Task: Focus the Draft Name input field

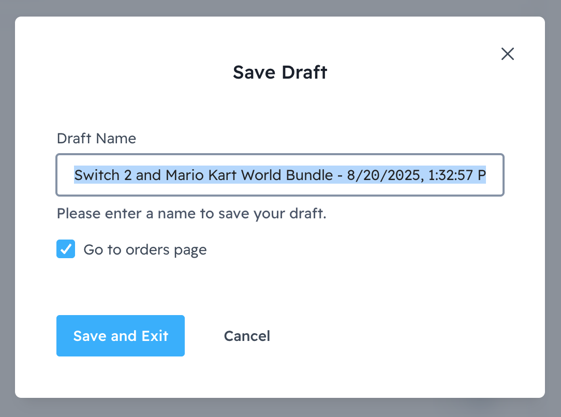Action: tap(279, 175)
